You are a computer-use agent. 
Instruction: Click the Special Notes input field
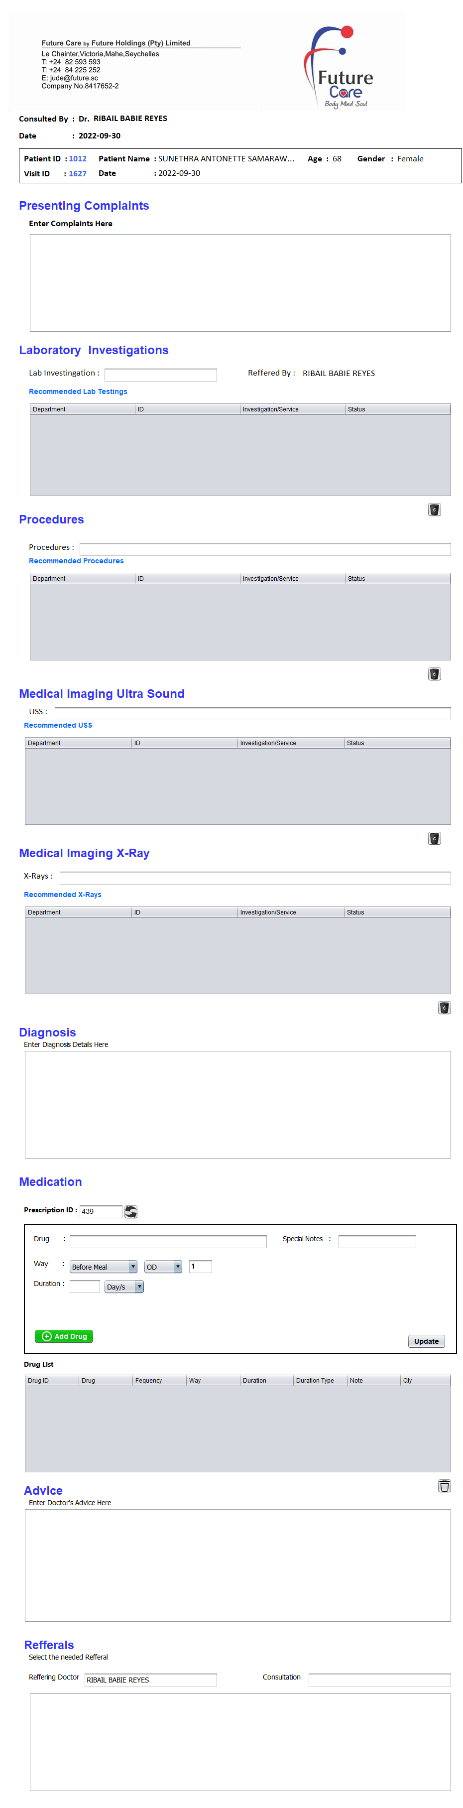pyautogui.click(x=377, y=1242)
